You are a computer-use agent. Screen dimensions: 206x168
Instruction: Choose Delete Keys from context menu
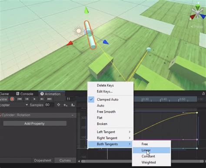[x=110, y=85]
